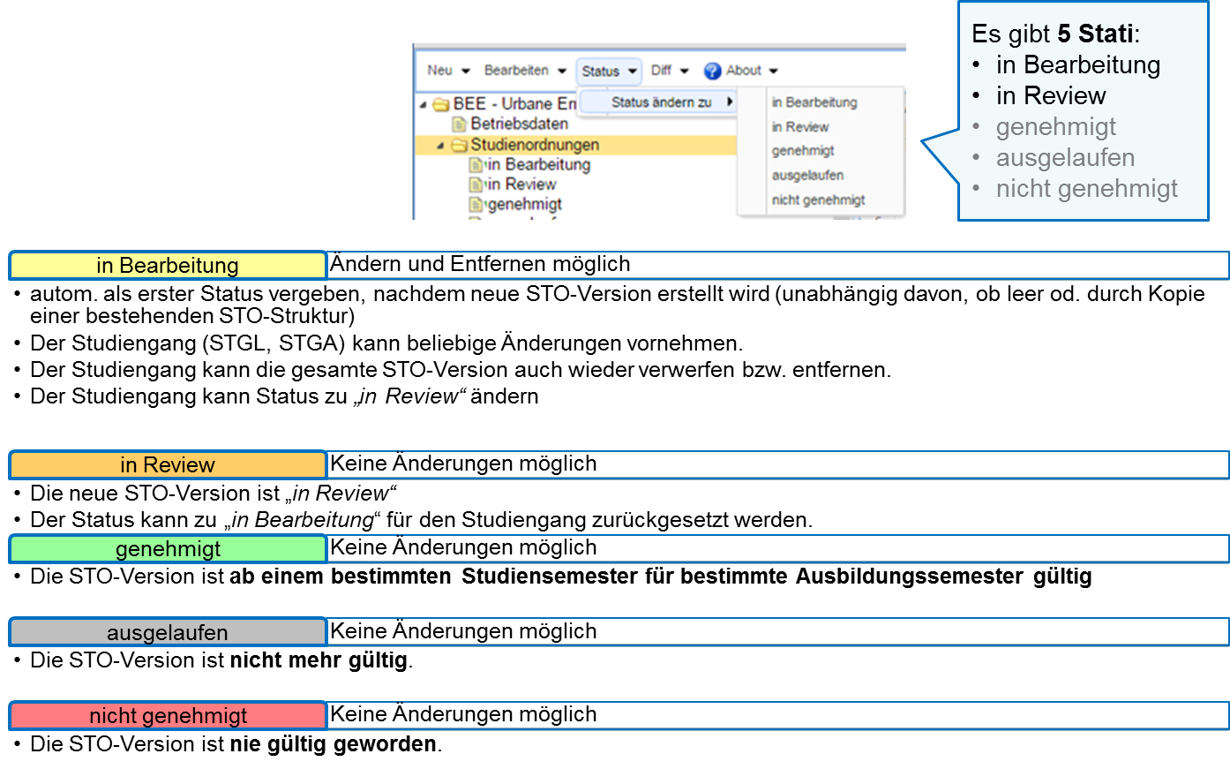Set status to 'nicht genehmigt' in submenu
The width and height of the screenshot is (1230, 784).
[818, 200]
